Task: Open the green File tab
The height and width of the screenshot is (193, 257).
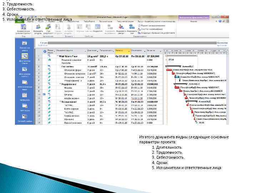Action: click(20, 21)
